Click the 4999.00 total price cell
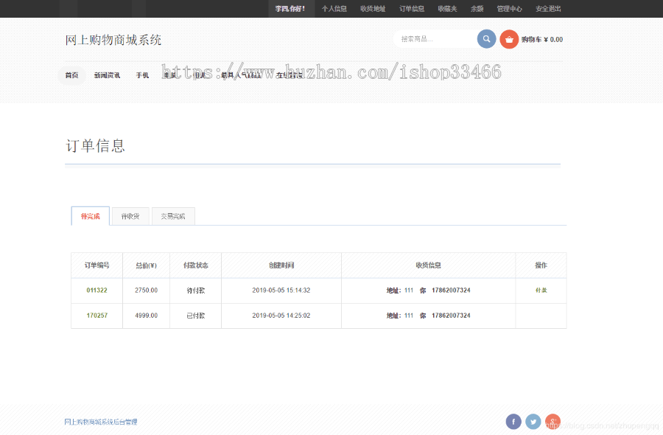 (147, 316)
